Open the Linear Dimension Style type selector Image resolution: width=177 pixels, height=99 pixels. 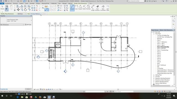[x=16, y=20]
